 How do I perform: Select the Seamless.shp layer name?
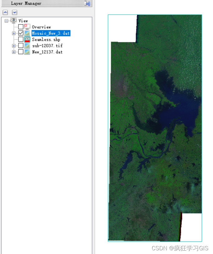pyautogui.click(x=46, y=39)
